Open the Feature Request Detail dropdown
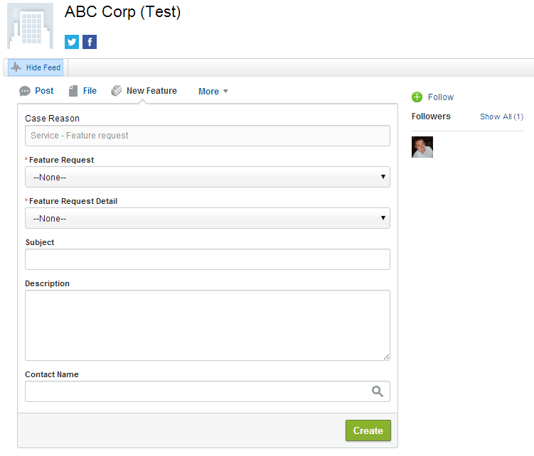Viewport: 534px width, 456px height. [x=207, y=218]
